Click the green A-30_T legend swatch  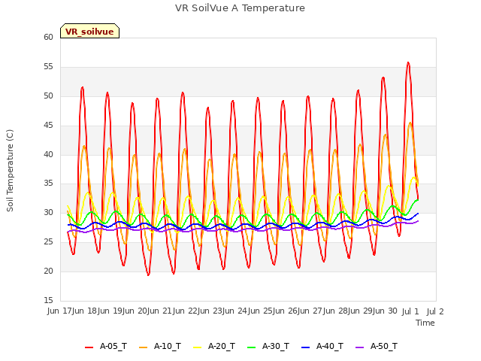tap(251, 347)
